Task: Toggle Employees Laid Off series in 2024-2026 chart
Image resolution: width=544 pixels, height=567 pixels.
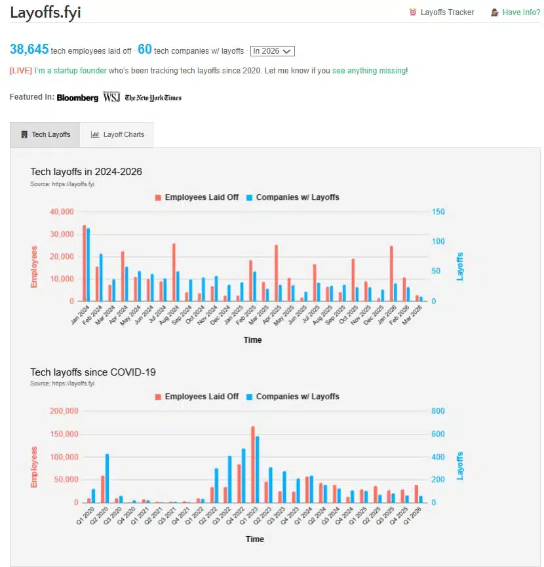Action: (x=201, y=197)
